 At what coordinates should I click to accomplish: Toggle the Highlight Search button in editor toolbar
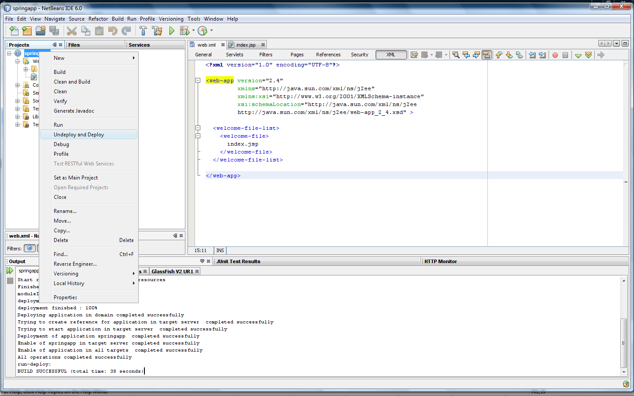(x=487, y=55)
